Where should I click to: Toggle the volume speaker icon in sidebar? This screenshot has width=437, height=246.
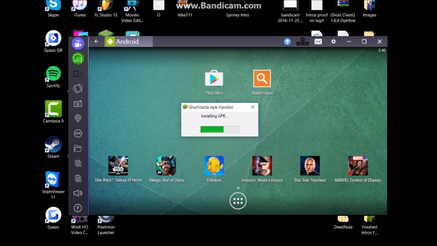click(78, 193)
